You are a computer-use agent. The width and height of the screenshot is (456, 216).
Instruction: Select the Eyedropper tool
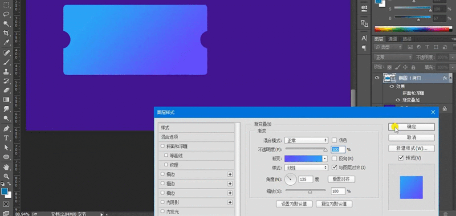[x=6, y=42]
